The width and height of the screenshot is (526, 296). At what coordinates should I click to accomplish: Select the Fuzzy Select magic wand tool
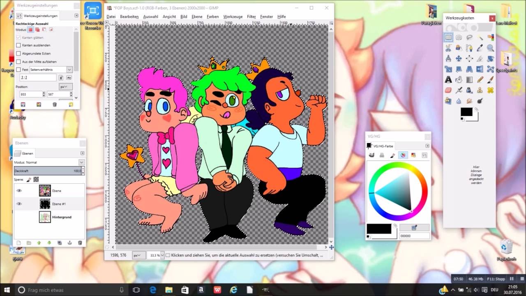(480, 37)
